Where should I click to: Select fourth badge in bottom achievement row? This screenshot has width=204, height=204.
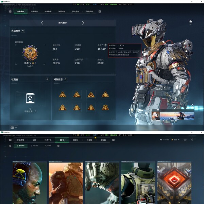point(105,107)
